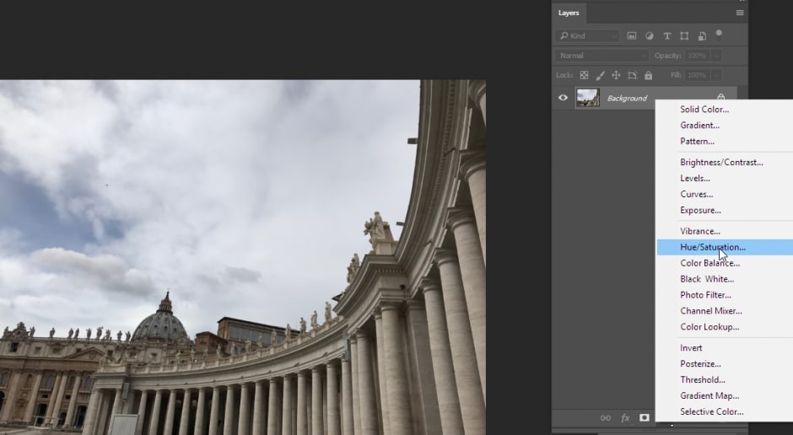
Task: Filter layers by shape layer type
Action: (684, 36)
